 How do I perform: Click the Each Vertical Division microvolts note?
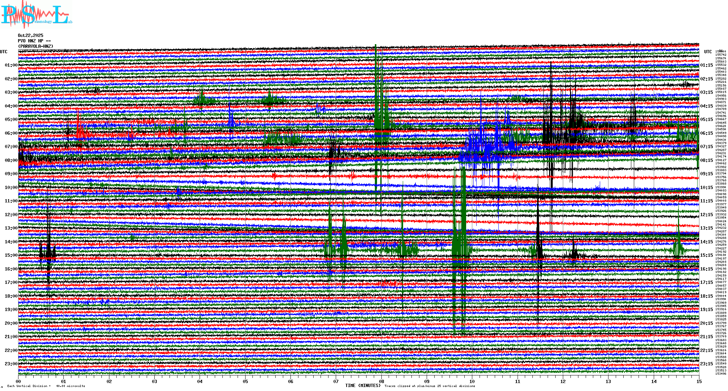[46, 386]
